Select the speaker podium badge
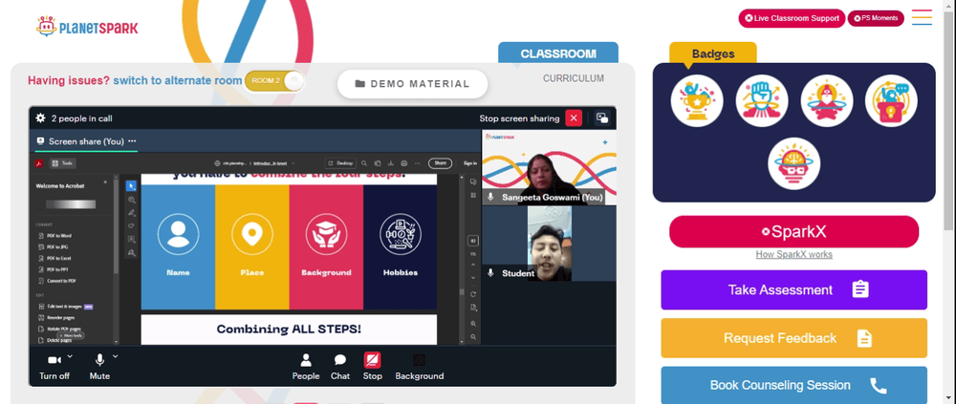Image resolution: width=956 pixels, height=404 pixels. tap(891, 100)
